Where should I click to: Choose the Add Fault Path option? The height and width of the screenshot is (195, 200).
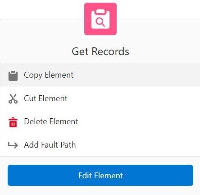(100, 145)
